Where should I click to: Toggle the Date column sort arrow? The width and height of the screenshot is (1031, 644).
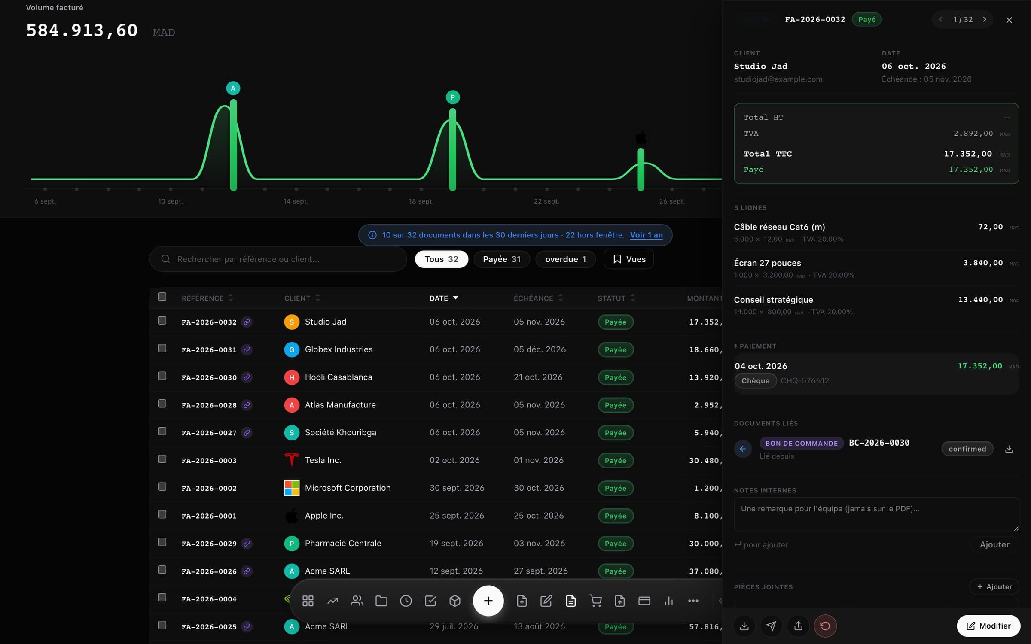point(455,298)
